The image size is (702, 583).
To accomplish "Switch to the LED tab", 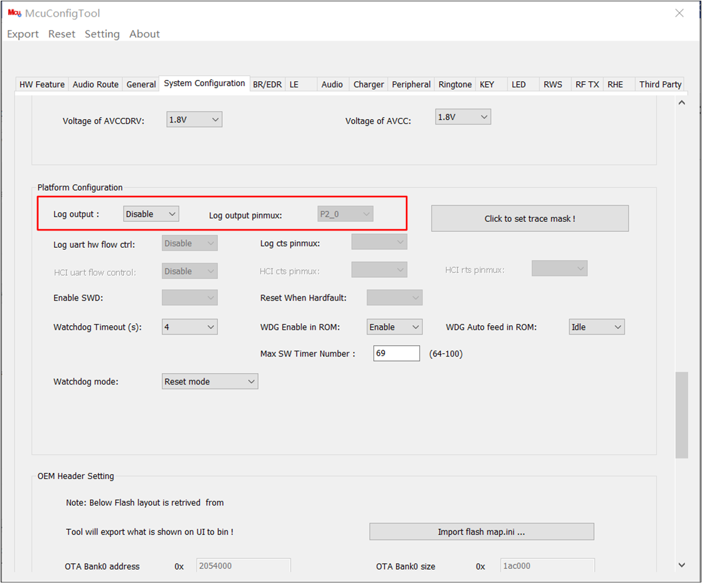I will point(519,84).
